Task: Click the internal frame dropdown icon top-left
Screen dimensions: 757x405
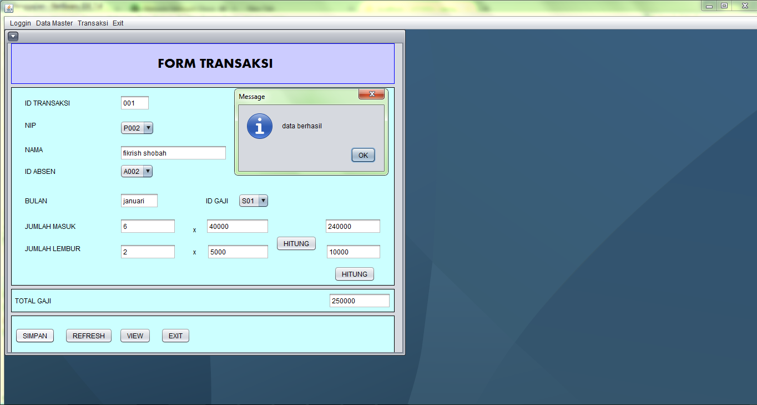Action: [13, 36]
